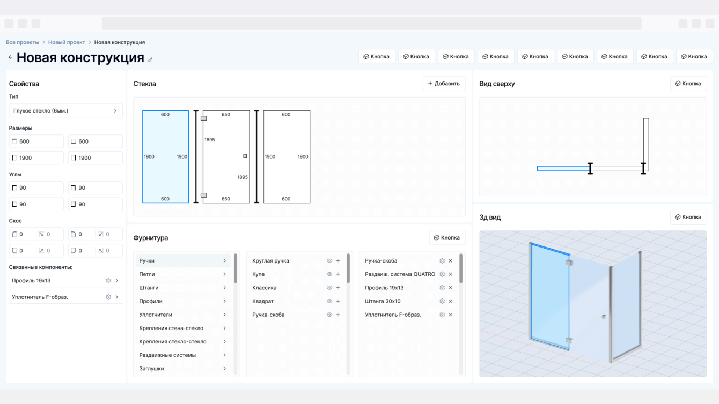Click the last Кнопка button in top toolbar
The height and width of the screenshot is (404, 719).
(695, 56)
